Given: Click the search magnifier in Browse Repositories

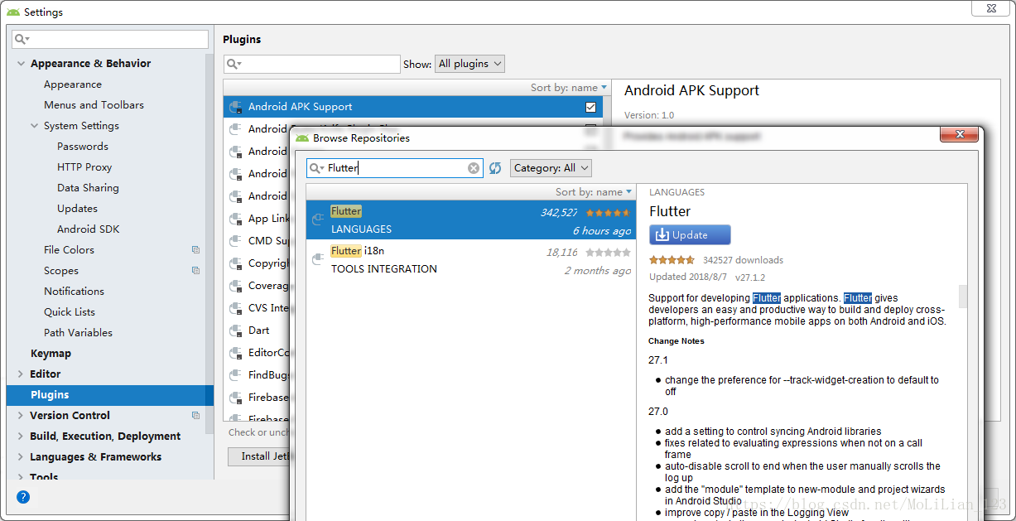Looking at the screenshot, I should 316,168.
